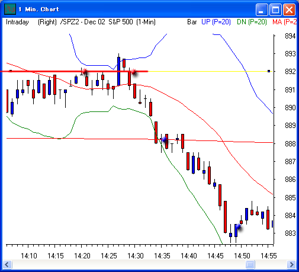Select the red MA legend label
Image resolution: width=299 pixels, height=272 pixels.
pyautogui.click(x=284, y=22)
